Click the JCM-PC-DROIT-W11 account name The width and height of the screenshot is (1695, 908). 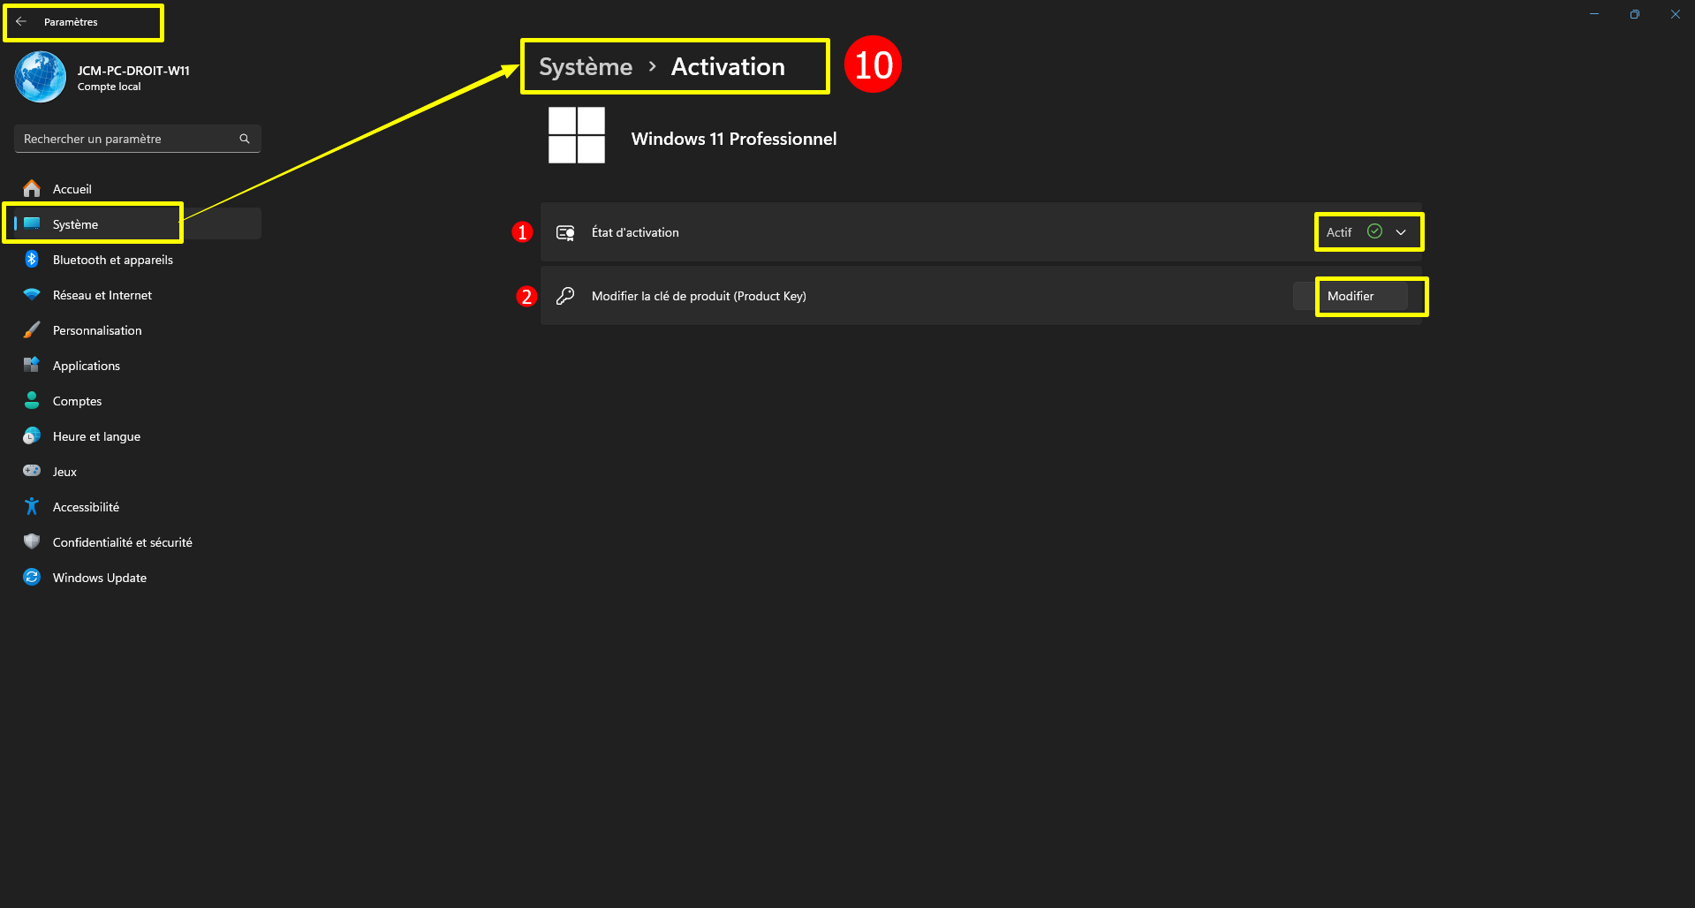pyautogui.click(x=133, y=71)
